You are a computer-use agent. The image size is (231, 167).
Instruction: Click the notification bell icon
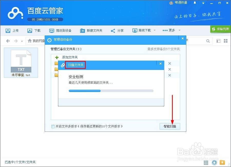tap(195, 3)
